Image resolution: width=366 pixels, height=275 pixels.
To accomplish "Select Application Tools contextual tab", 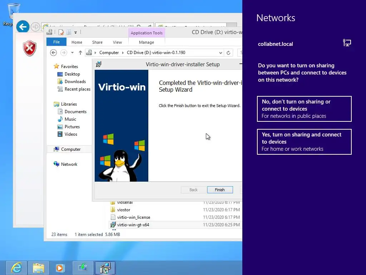I will (x=147, y=33).
